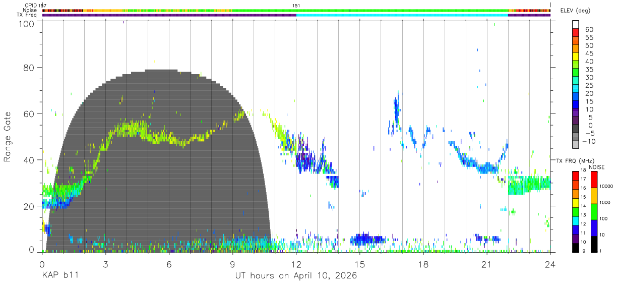
Task: Click the 40 tick on the Range Gate axis
Action: coord(29,160)
